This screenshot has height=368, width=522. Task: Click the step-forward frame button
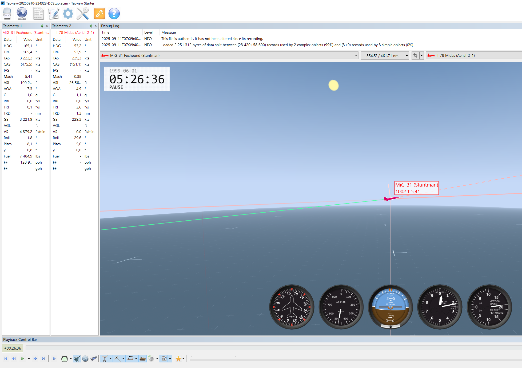pyautogui.click(x=54, y=359)
